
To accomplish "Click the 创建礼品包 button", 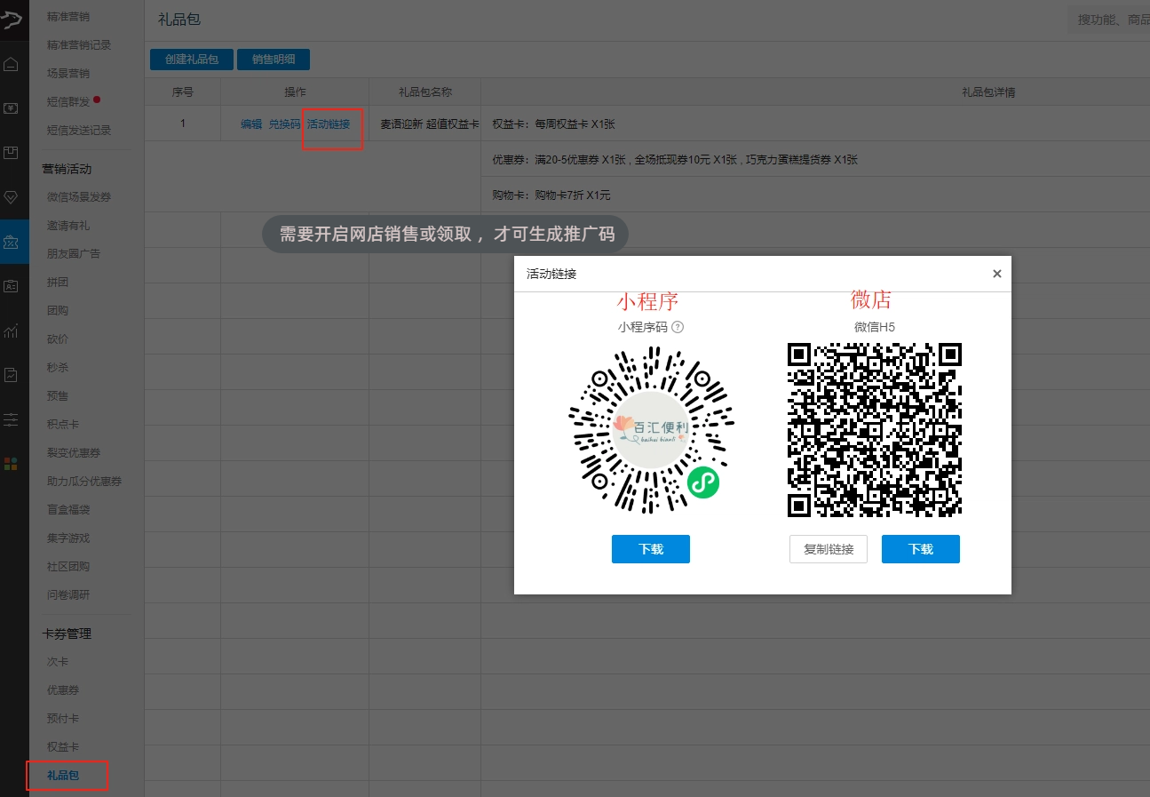I will (192, 60).
